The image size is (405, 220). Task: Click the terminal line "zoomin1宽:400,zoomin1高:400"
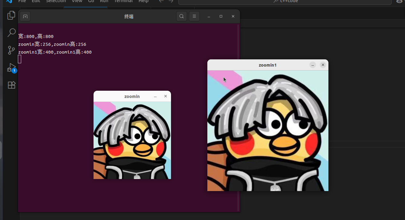tap(55, 52)
